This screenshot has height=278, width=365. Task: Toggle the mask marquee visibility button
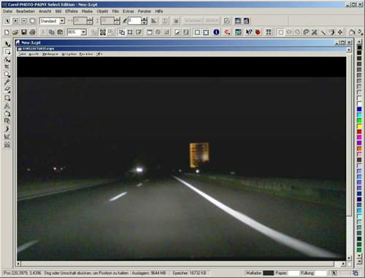(x=206, y=32)
